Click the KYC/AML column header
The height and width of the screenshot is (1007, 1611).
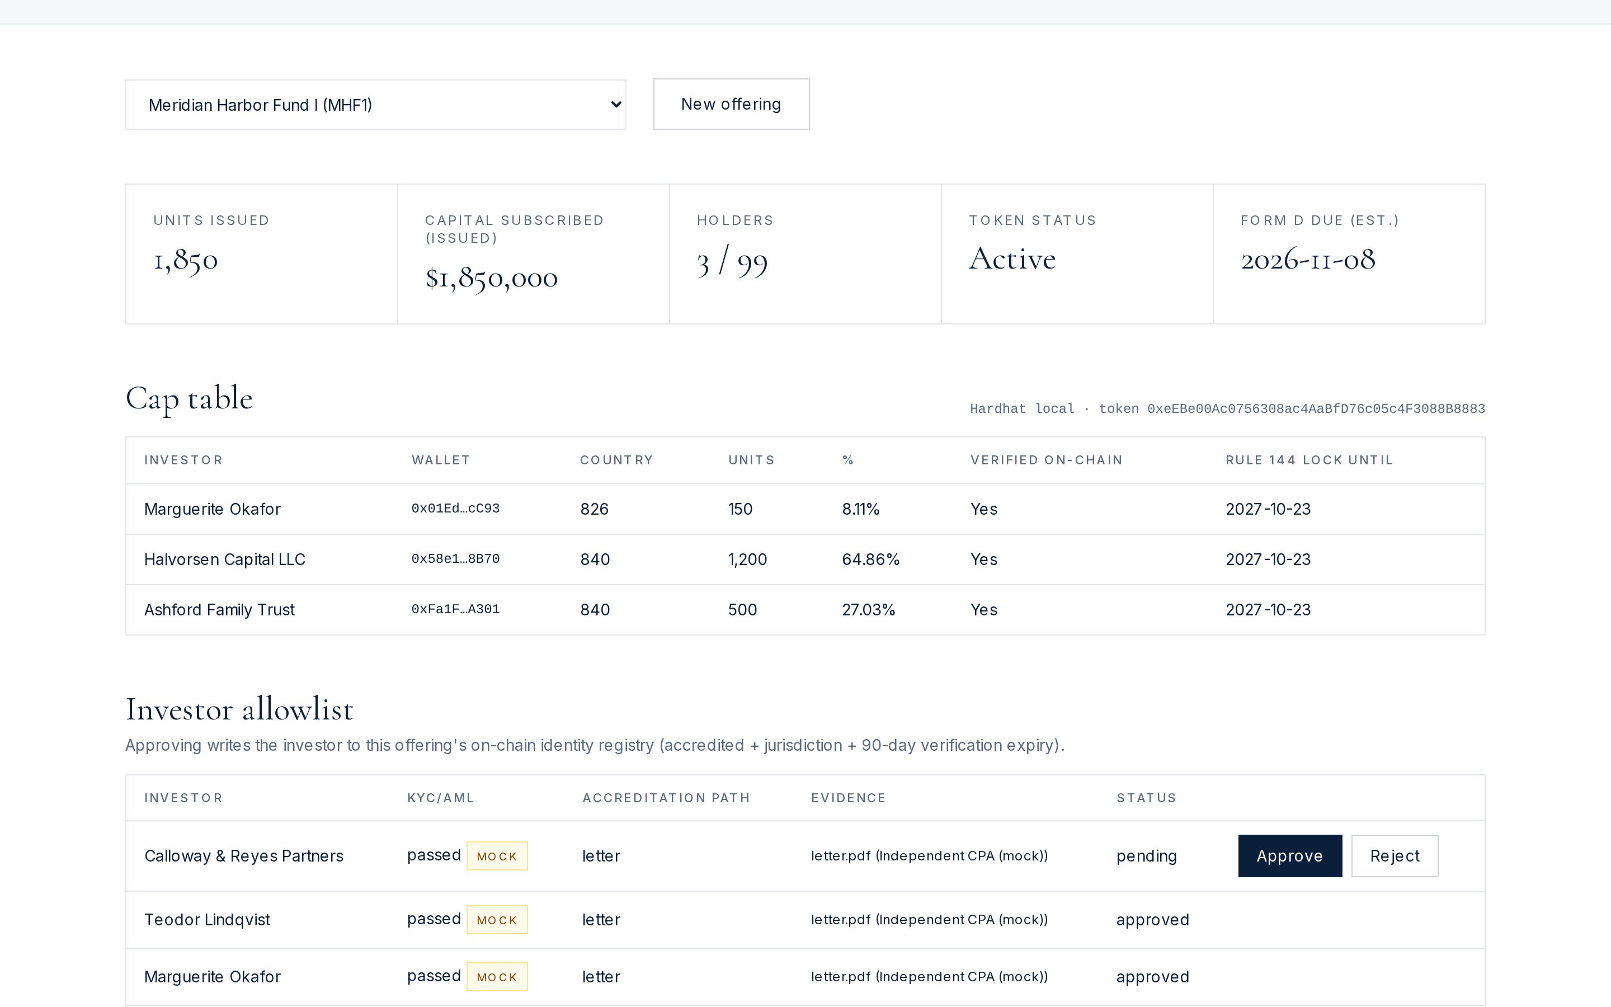pyautogui.click(x=441, y=798)
